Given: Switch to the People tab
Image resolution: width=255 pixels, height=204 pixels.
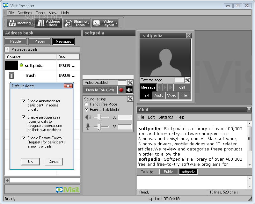Looking at the screenshot, I should point(16,41).
